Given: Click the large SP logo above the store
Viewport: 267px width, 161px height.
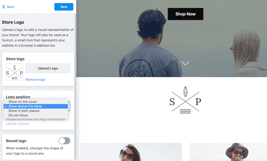Looking at the screenshot, I should coord(185,100).
